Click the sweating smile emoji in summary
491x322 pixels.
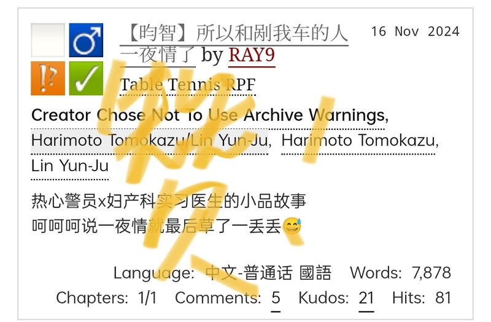(292, 226)
